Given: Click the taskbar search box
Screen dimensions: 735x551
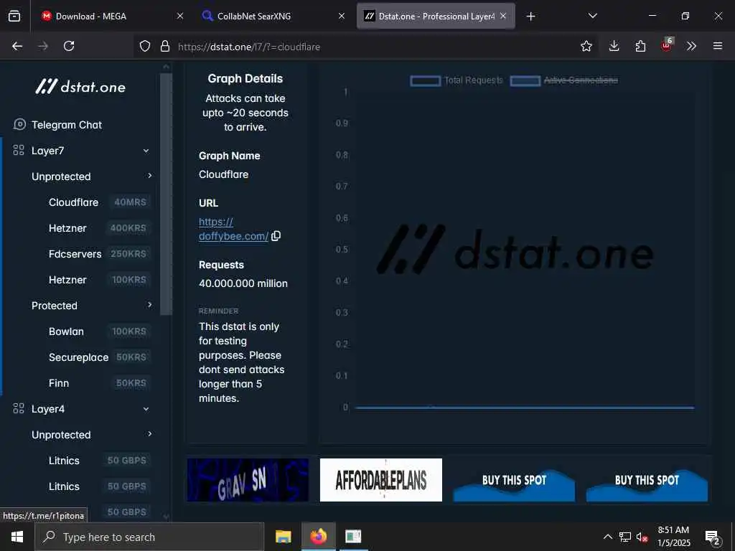Looking at the screenshot, I should coord(149,537).
